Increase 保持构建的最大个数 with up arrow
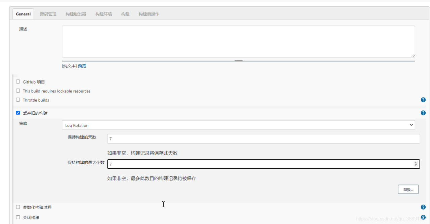 coord(416,163)
